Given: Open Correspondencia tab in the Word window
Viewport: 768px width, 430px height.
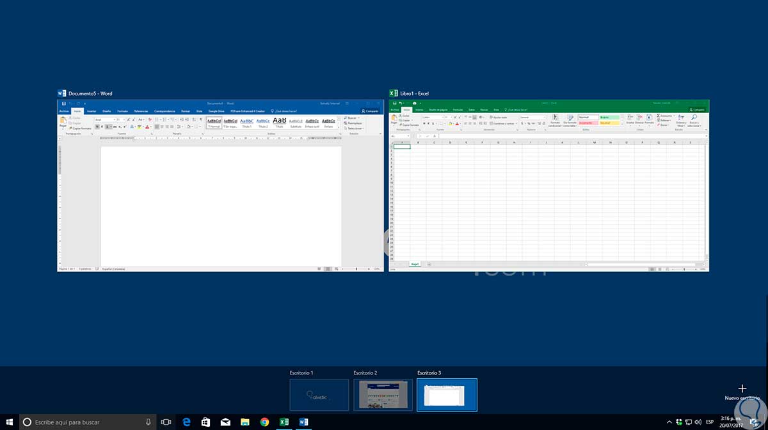Looking at the screenshot, I should click(165, 111).
